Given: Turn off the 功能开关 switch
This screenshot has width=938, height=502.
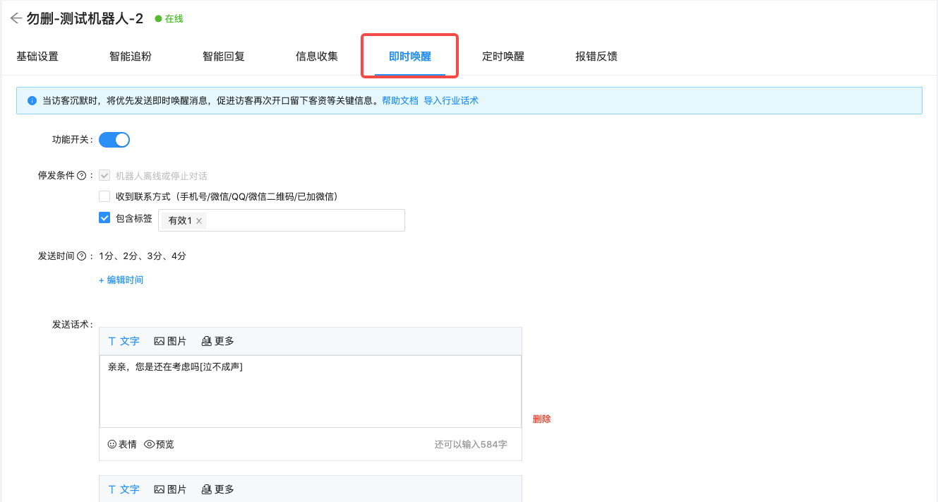Looking at the screenshot, I should pos(114,140).
